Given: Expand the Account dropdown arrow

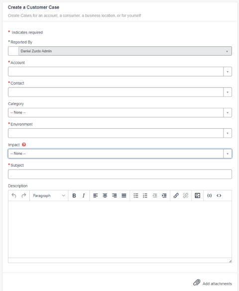Looking at the screenshot, I should tap(228, 72).
